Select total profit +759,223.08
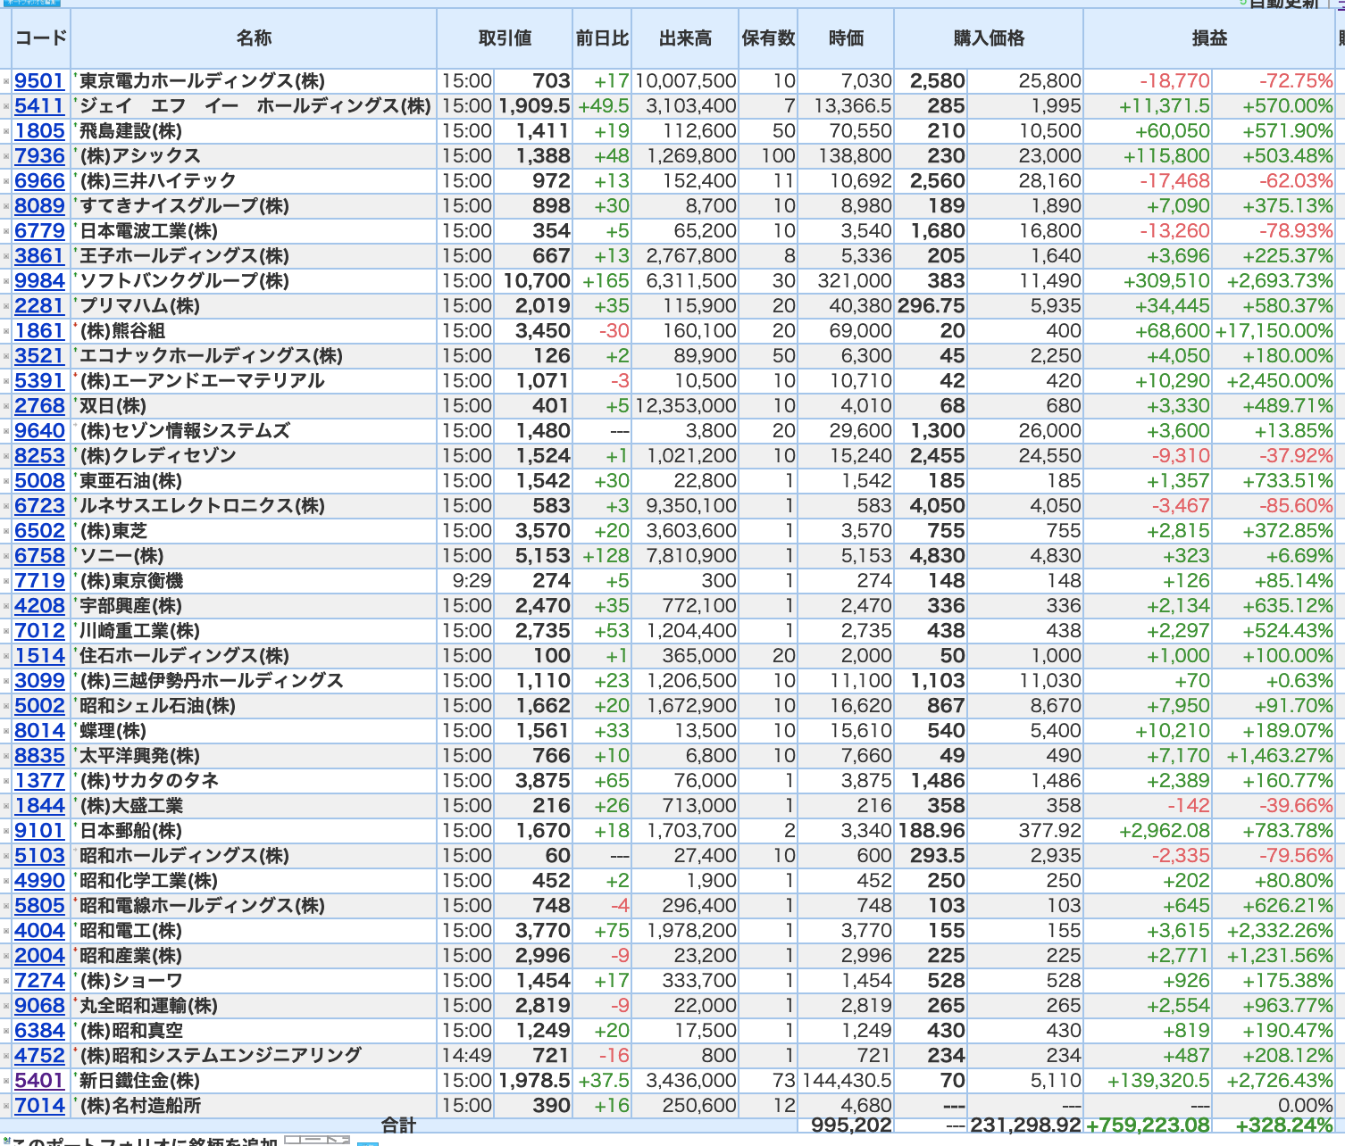This screenshot has height=1146, width=1345. click(1148, 1125)
